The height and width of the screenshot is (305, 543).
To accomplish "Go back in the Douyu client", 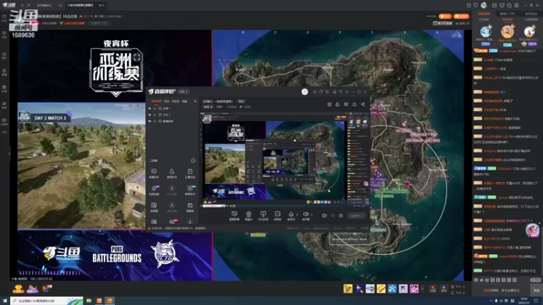I will pyautogui.click(x=22, y=5).
